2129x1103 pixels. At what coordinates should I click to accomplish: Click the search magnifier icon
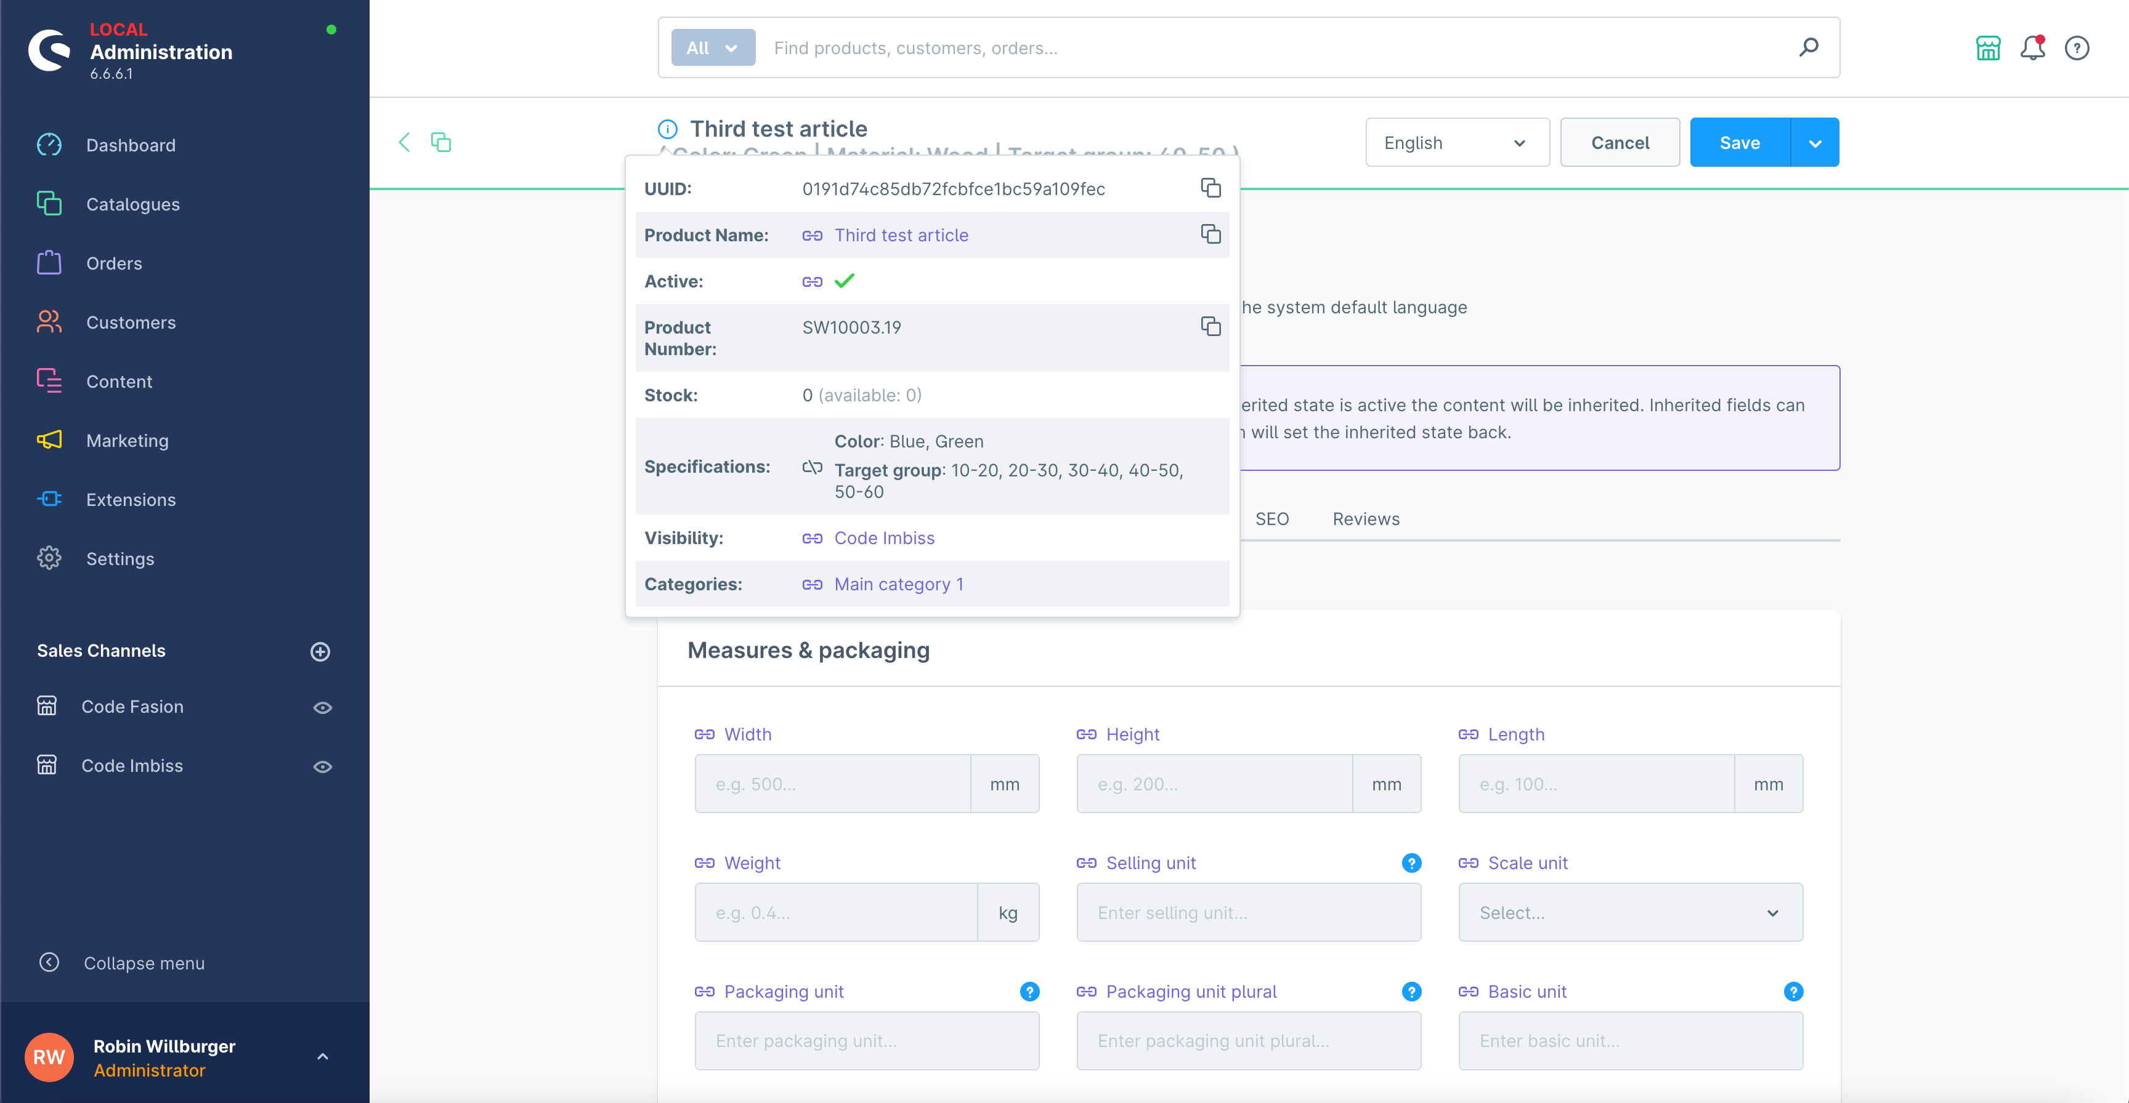click(1809, 47)
